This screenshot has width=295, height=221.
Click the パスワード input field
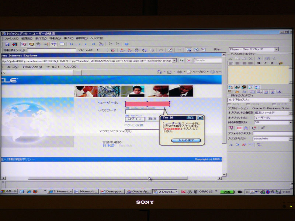pos(145,112)
